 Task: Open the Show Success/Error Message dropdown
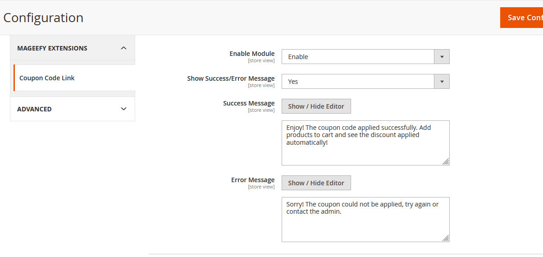[x=358, y=82]
